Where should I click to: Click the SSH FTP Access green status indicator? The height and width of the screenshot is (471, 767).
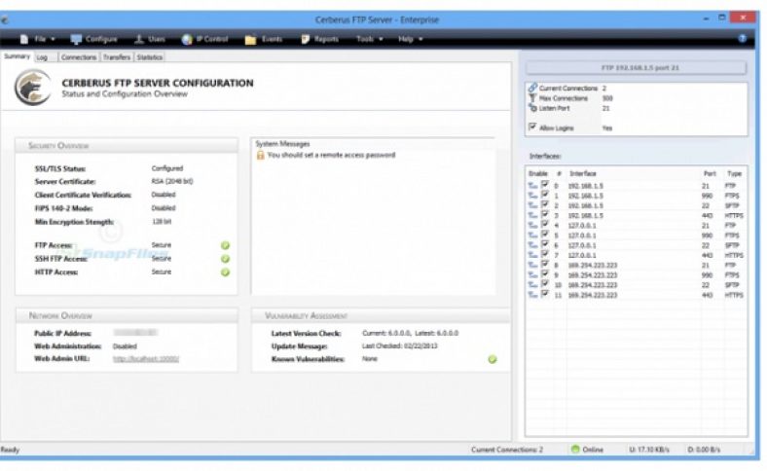click(x=225, y=259)
